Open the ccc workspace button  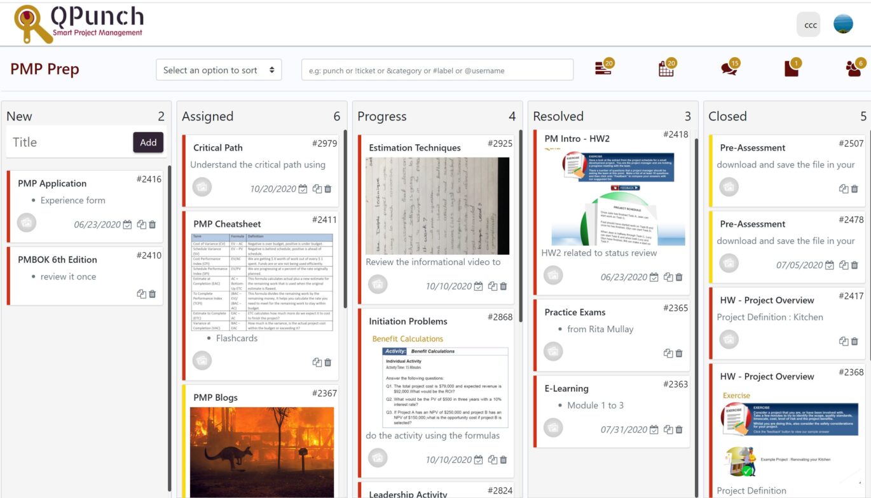809,25
